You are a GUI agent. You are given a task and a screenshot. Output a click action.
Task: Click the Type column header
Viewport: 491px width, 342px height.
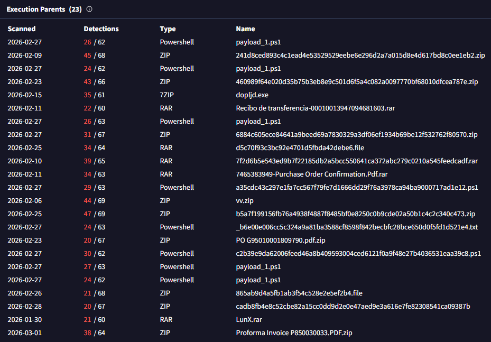coord(168,29)
